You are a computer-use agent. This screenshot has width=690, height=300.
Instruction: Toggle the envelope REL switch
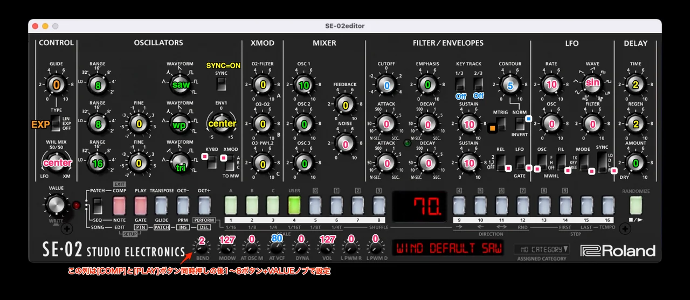click(x=501, y=163)
